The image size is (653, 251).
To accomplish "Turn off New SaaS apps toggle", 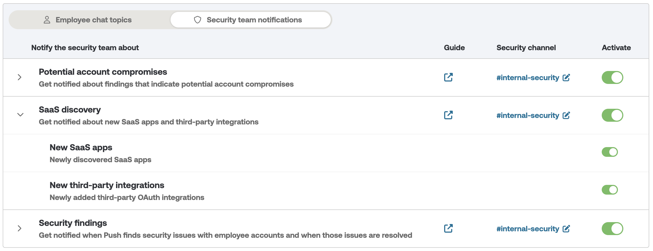I will tap(610, 152).
